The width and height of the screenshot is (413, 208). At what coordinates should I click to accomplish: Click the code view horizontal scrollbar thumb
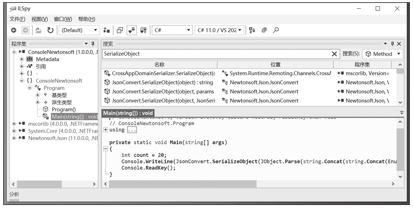(x=183, y=184)
